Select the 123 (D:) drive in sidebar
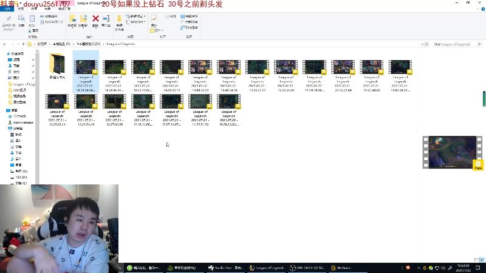 tap(19, 177)
